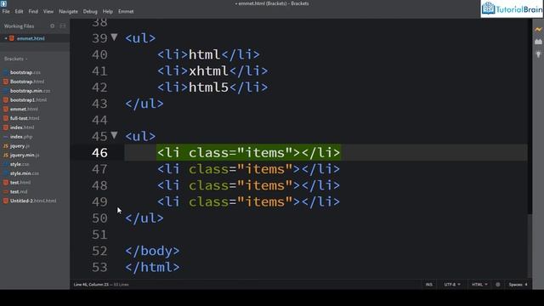Open the Find menu
Screen dimensions: 544x306
pyautogui.click(x=33, y=11)
